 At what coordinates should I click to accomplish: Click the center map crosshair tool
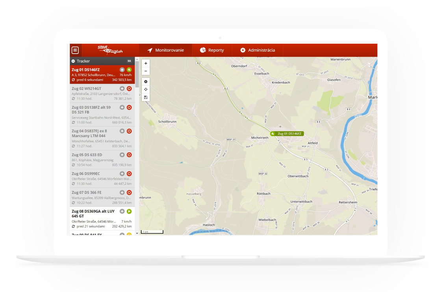(146, 89)
